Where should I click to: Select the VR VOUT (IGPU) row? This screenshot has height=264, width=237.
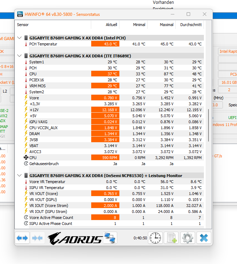[113, 200]
